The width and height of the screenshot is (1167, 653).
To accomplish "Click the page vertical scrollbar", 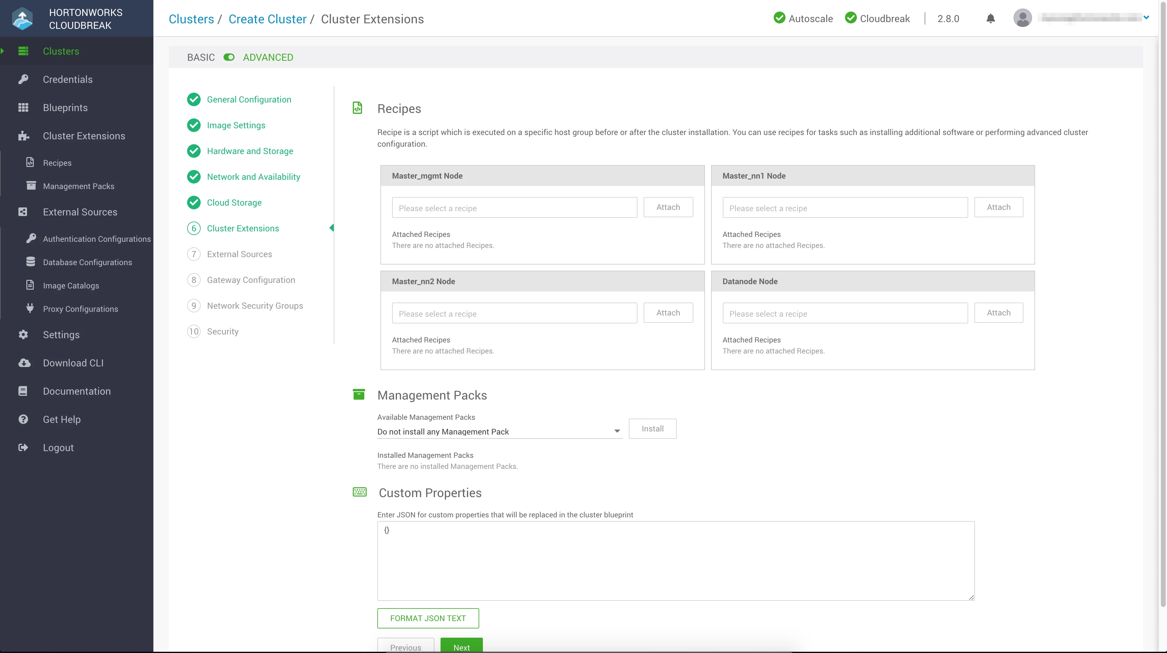I will coord(1162,303).
